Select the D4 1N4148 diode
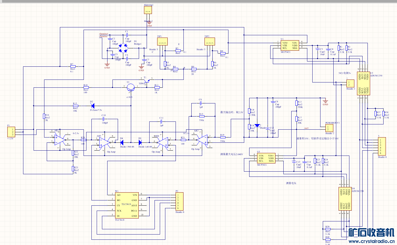 (122, 142)
